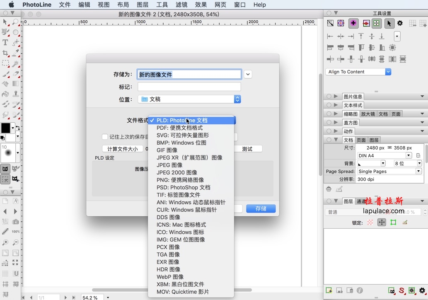428x300 pixels.
Task: Click the 标记 tags input field
Action: [x=189, y=87]
